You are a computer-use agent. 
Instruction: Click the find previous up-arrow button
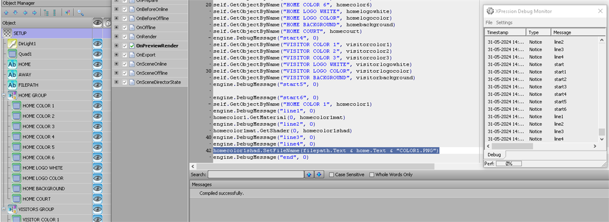click(x=309, y=174)
